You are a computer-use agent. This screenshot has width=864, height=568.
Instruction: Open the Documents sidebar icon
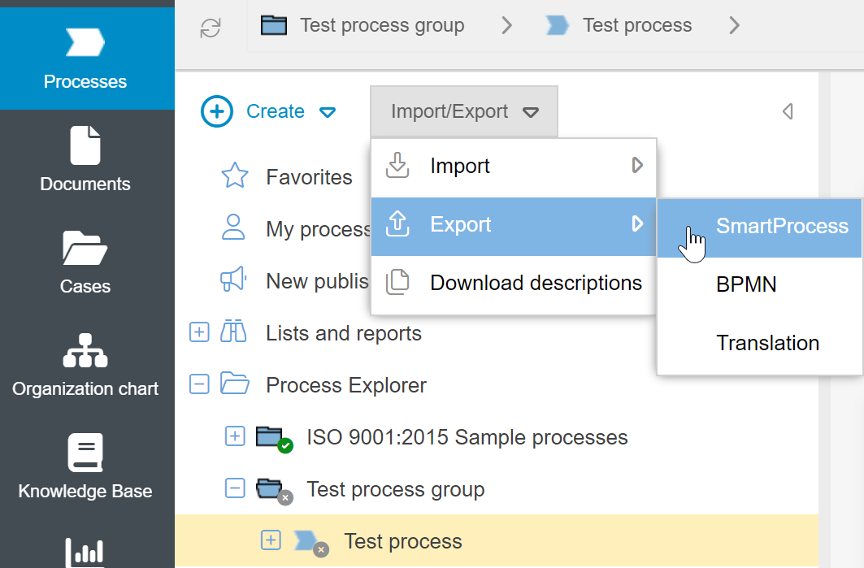(85, 159)
